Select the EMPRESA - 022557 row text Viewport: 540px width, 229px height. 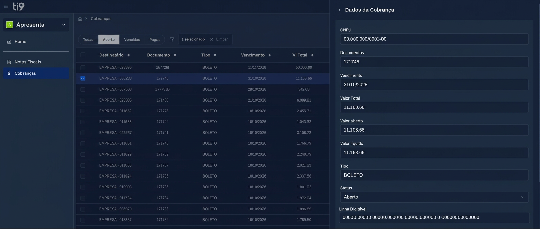tap(115, 133)
